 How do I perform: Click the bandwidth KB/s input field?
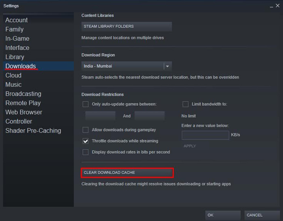pyautogui.click(x=205, y=135)
